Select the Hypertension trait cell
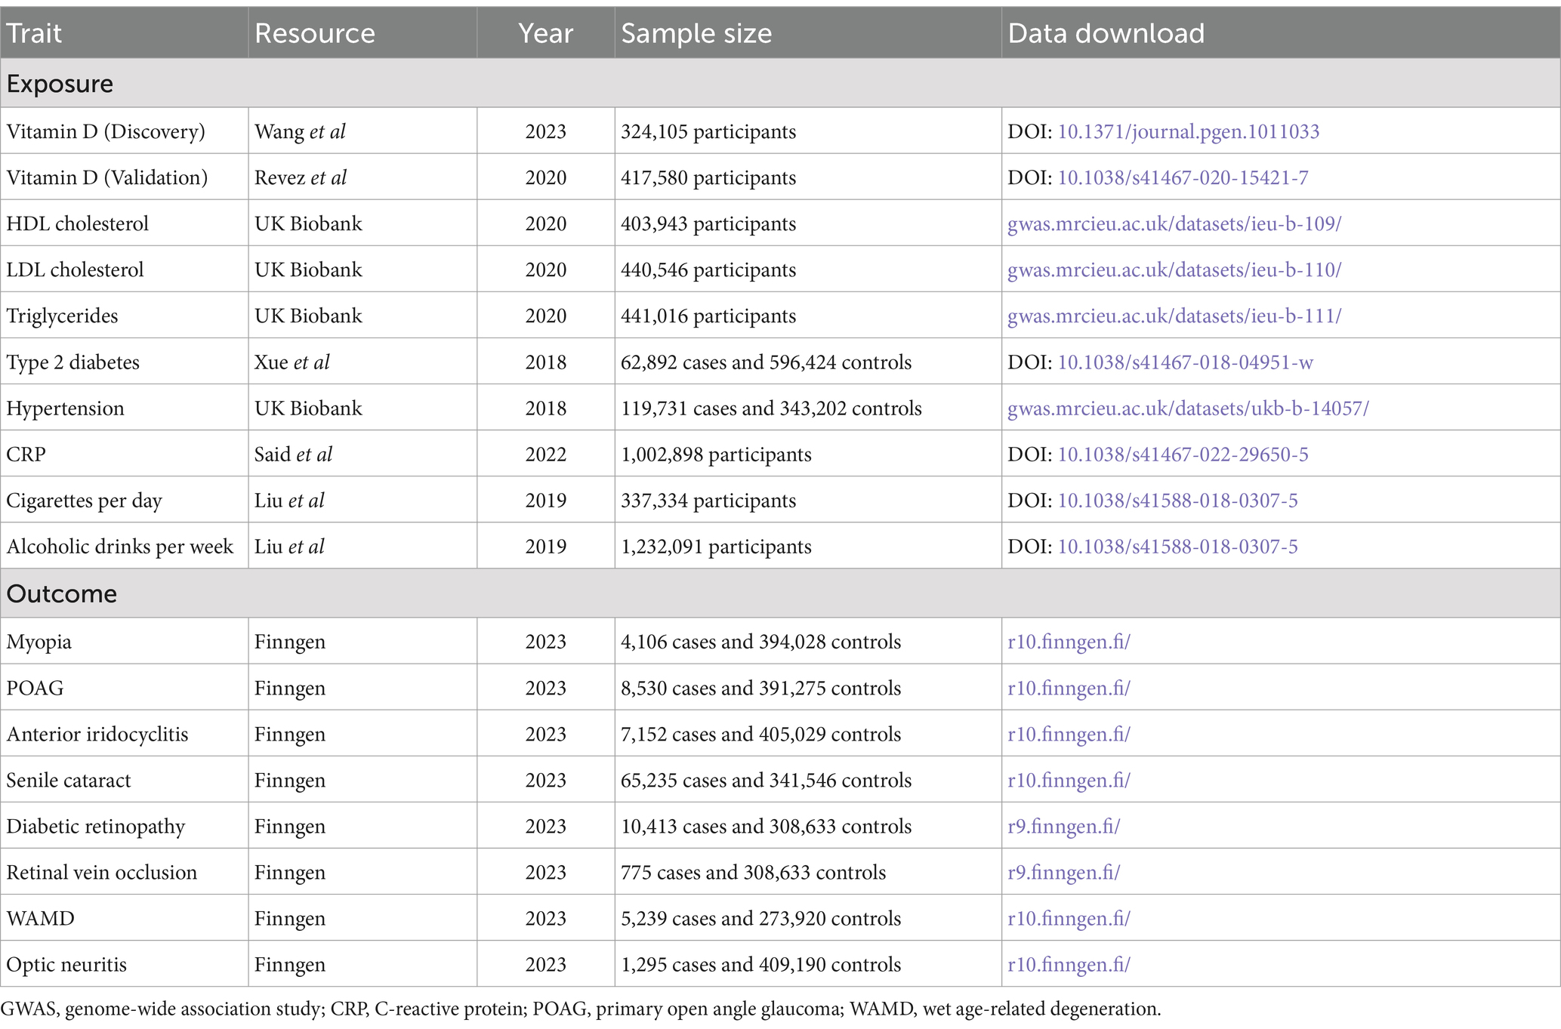Image resolution: width=1561 pixels, height=1029 pixels. click(125, 408)
